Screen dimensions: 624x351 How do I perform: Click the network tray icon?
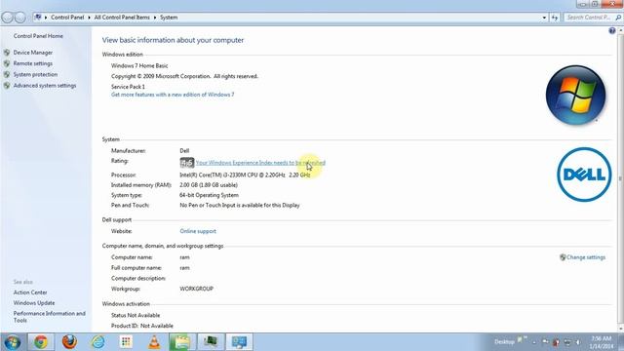tap(567, 342)
